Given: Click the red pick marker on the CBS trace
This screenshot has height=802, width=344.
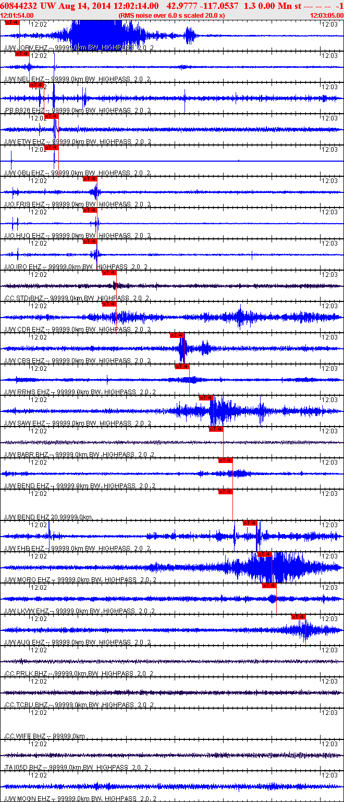Looking at the screenshot, I should [177, 335].
